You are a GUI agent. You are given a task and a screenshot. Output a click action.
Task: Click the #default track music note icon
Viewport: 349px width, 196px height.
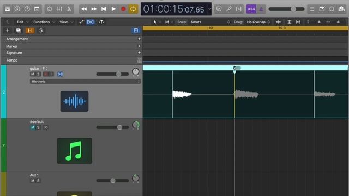point(74,151)
